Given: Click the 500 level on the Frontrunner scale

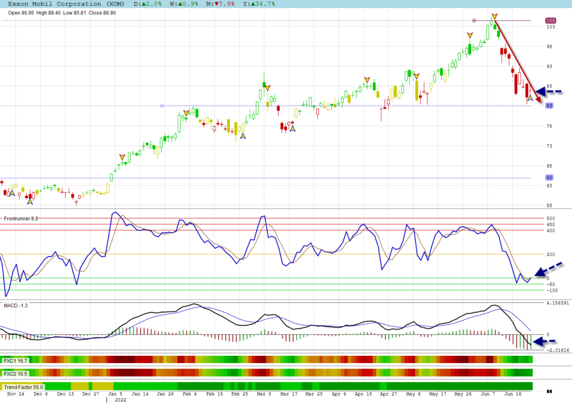Looking at the screenshot, I should coord(550,219).
